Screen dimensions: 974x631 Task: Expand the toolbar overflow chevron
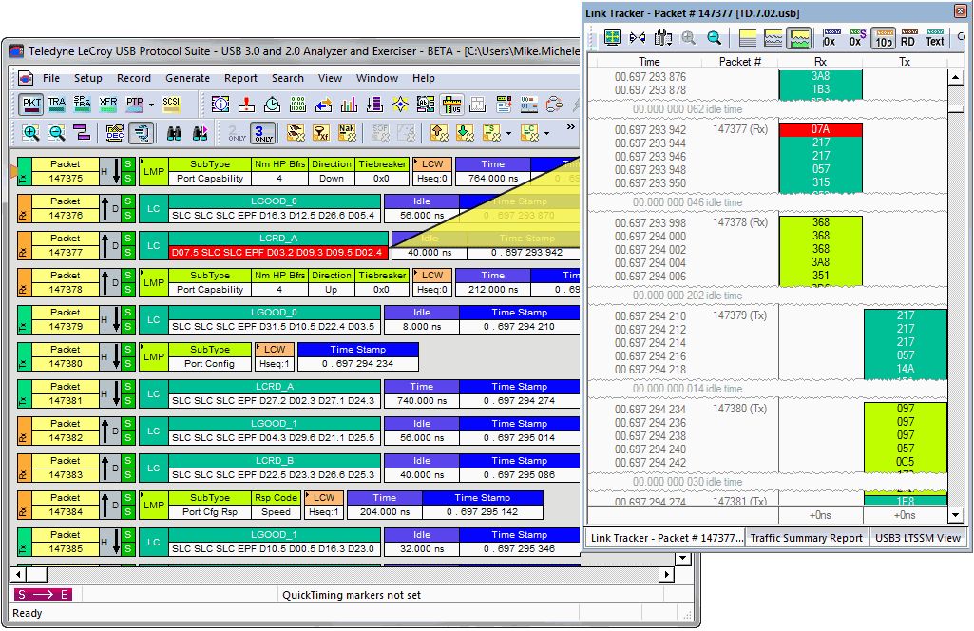click(x=571, y=127)
